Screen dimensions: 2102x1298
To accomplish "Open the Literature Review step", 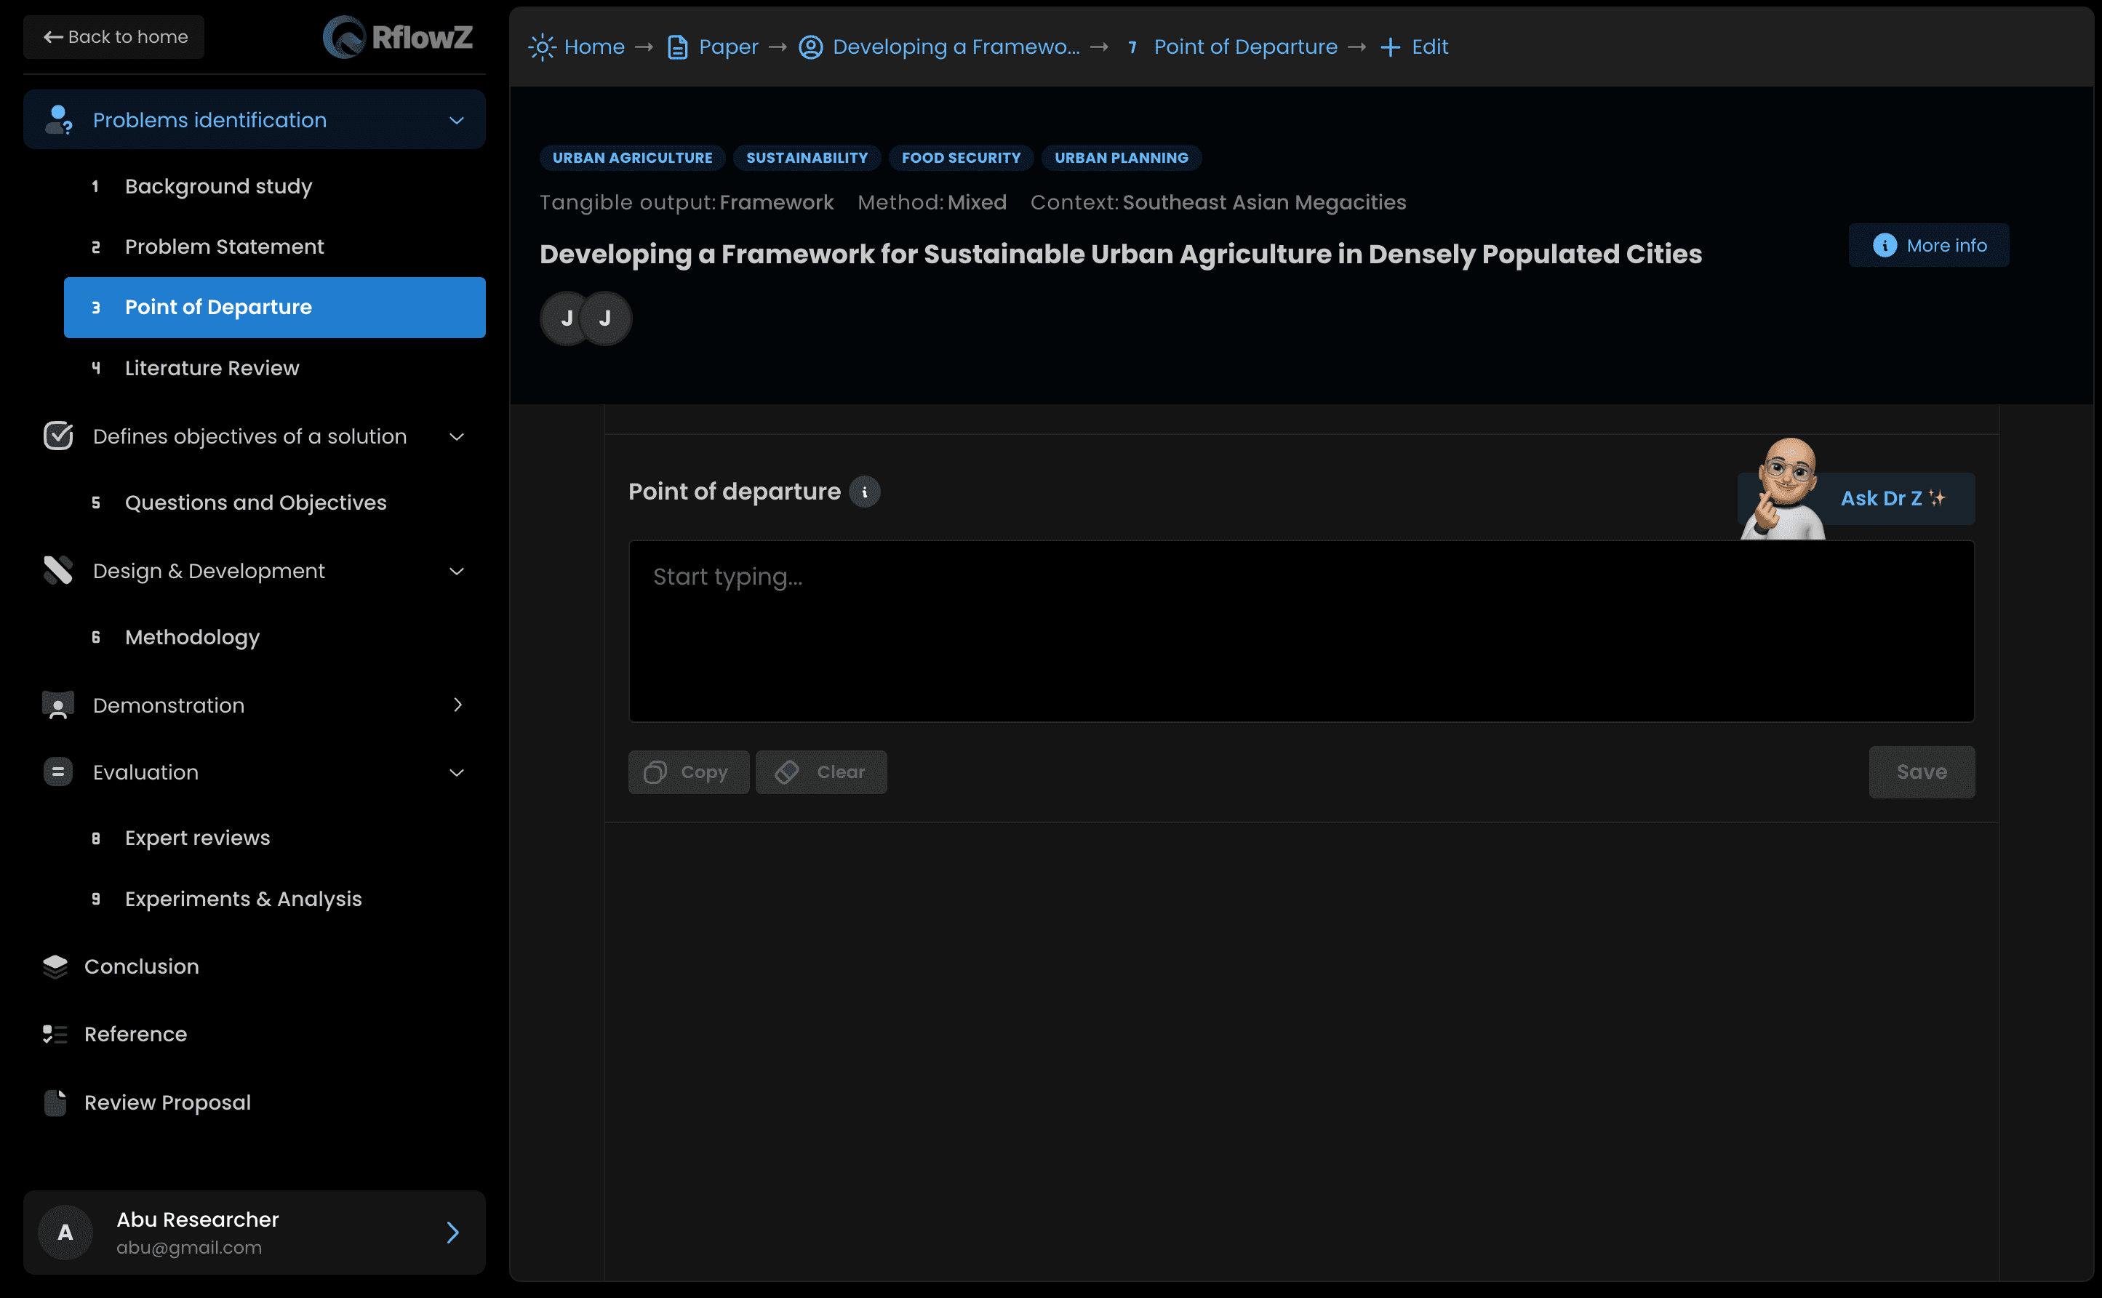I will tap(211, 368).
